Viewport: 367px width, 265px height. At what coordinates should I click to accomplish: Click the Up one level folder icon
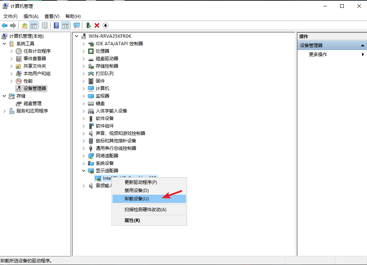[25, 25]
